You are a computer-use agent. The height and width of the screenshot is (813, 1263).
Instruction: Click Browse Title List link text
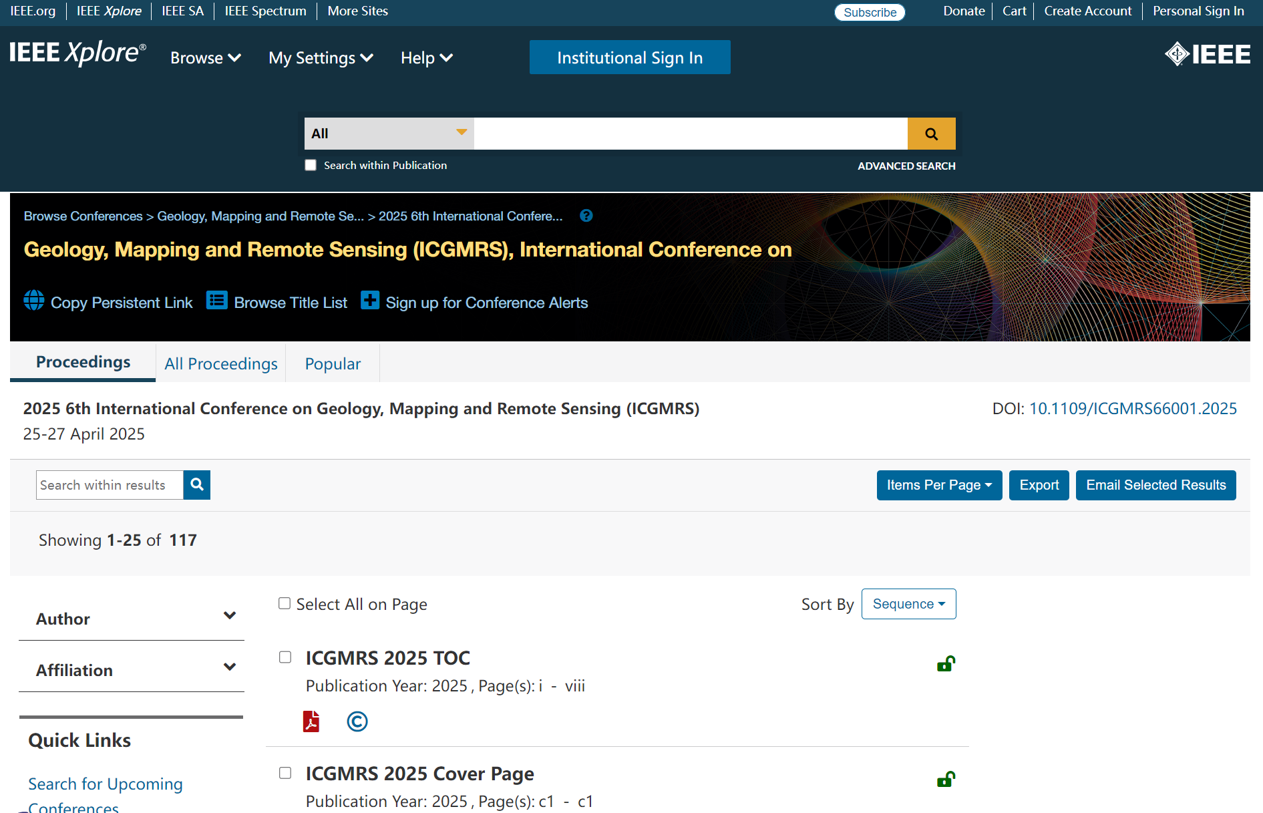[x=291, y=303]
